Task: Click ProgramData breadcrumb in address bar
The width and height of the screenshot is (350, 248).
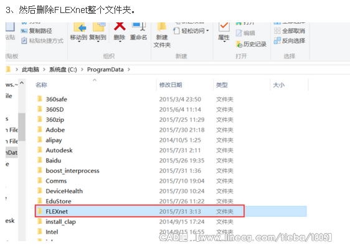Action: (105, 70)
